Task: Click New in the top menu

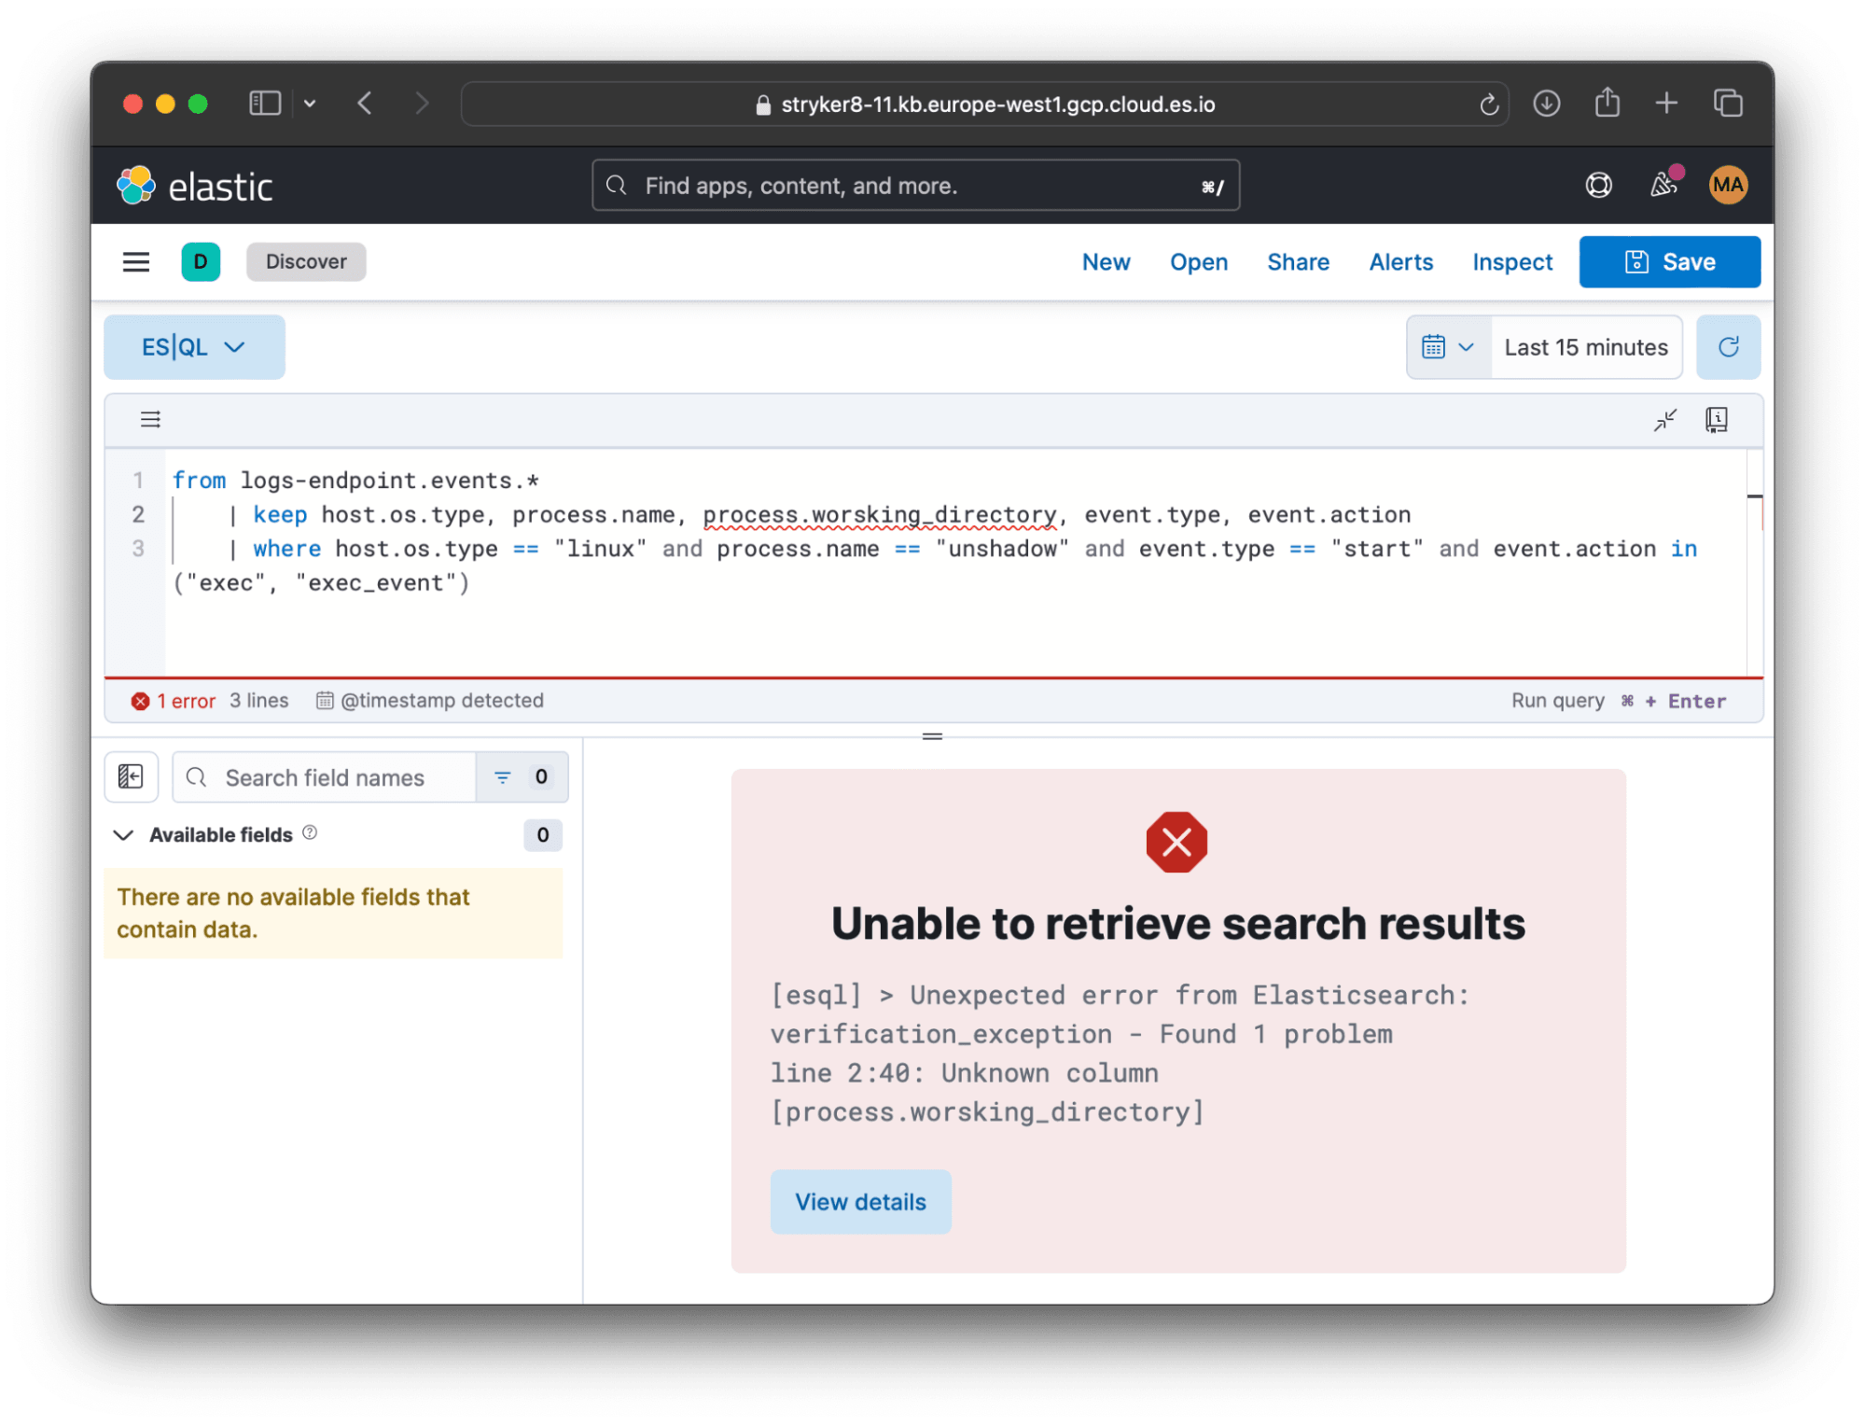Action: coord(1106,262)
